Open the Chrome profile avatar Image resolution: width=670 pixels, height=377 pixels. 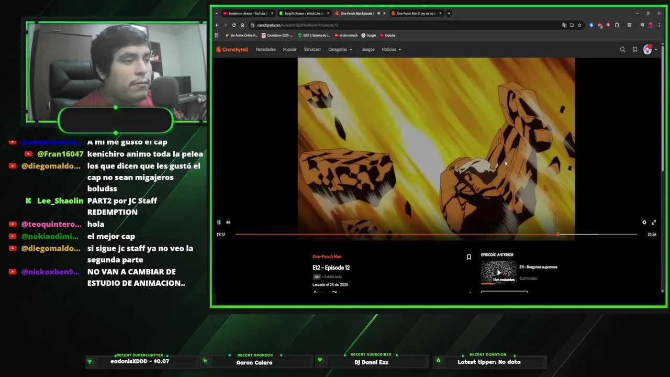(x=651, y=25)
